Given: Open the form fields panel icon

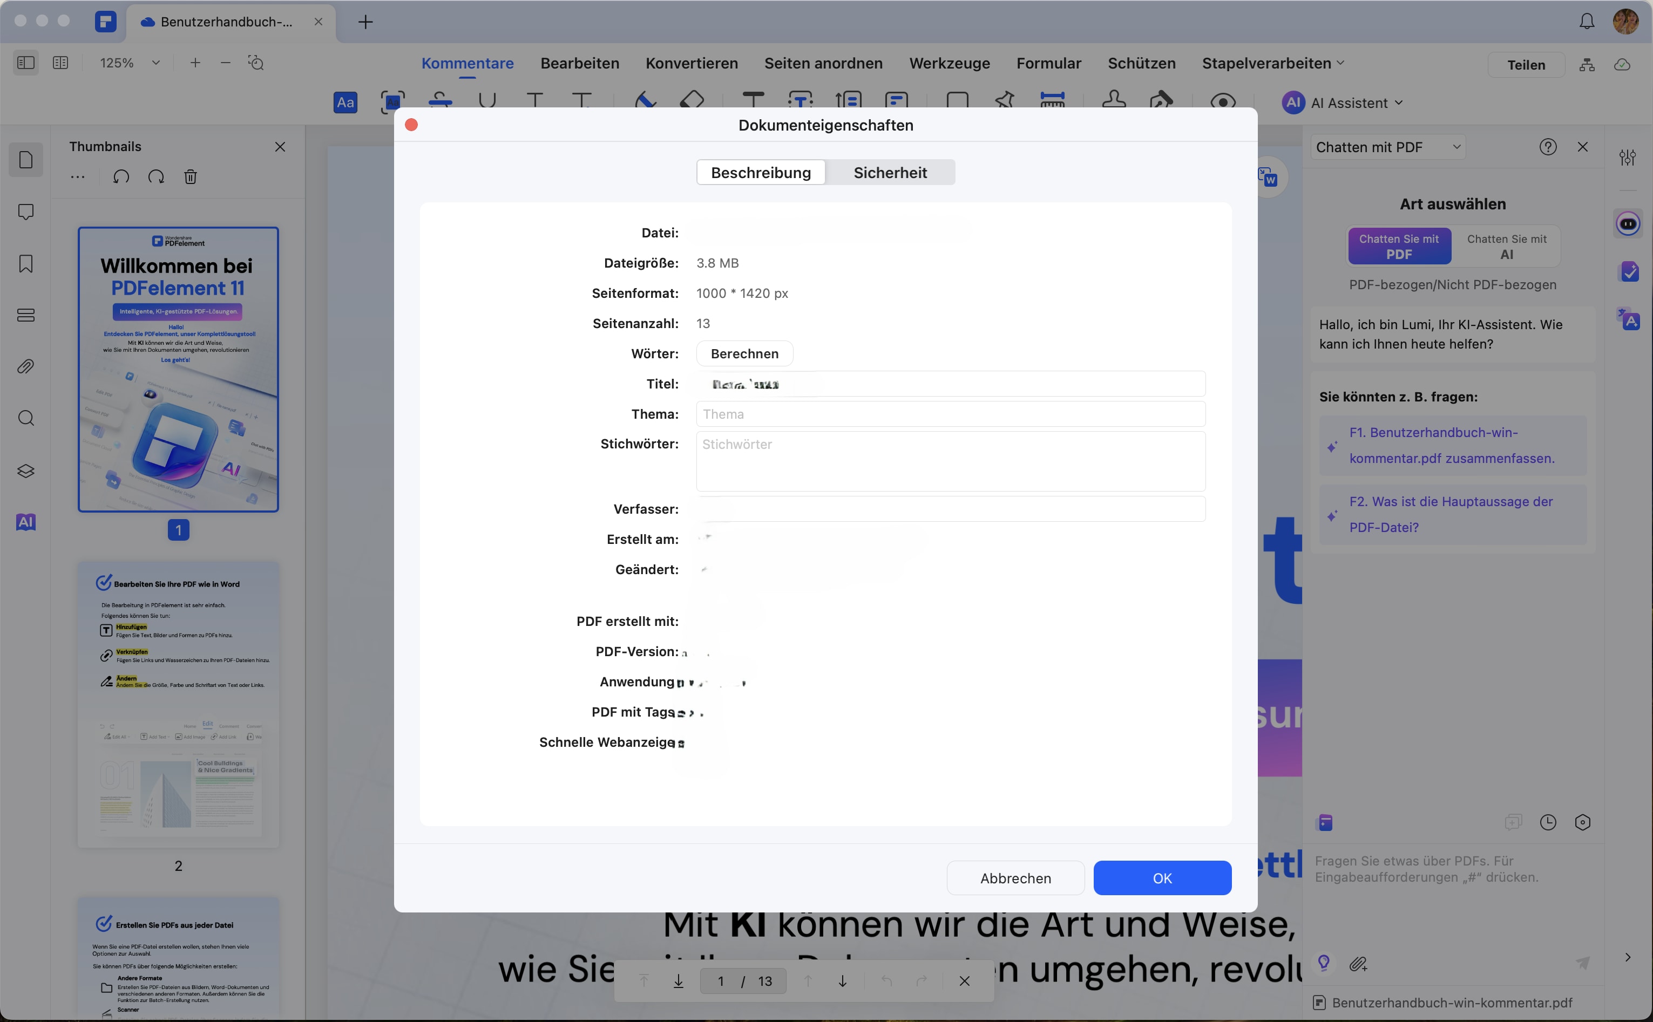Looking at the screenshot, I should point(26,315).
